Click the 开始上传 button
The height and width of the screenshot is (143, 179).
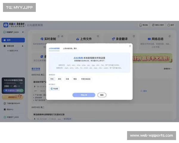point(84,95)
